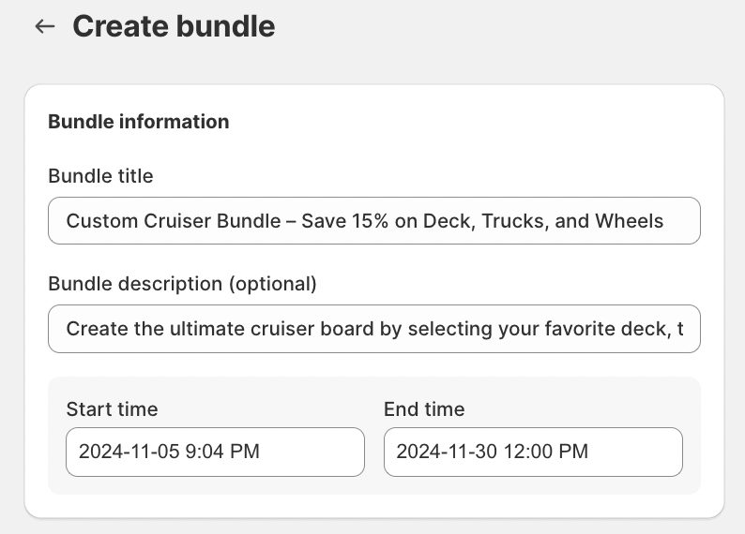Click the "Create bundle" page heading

[174, 26]
